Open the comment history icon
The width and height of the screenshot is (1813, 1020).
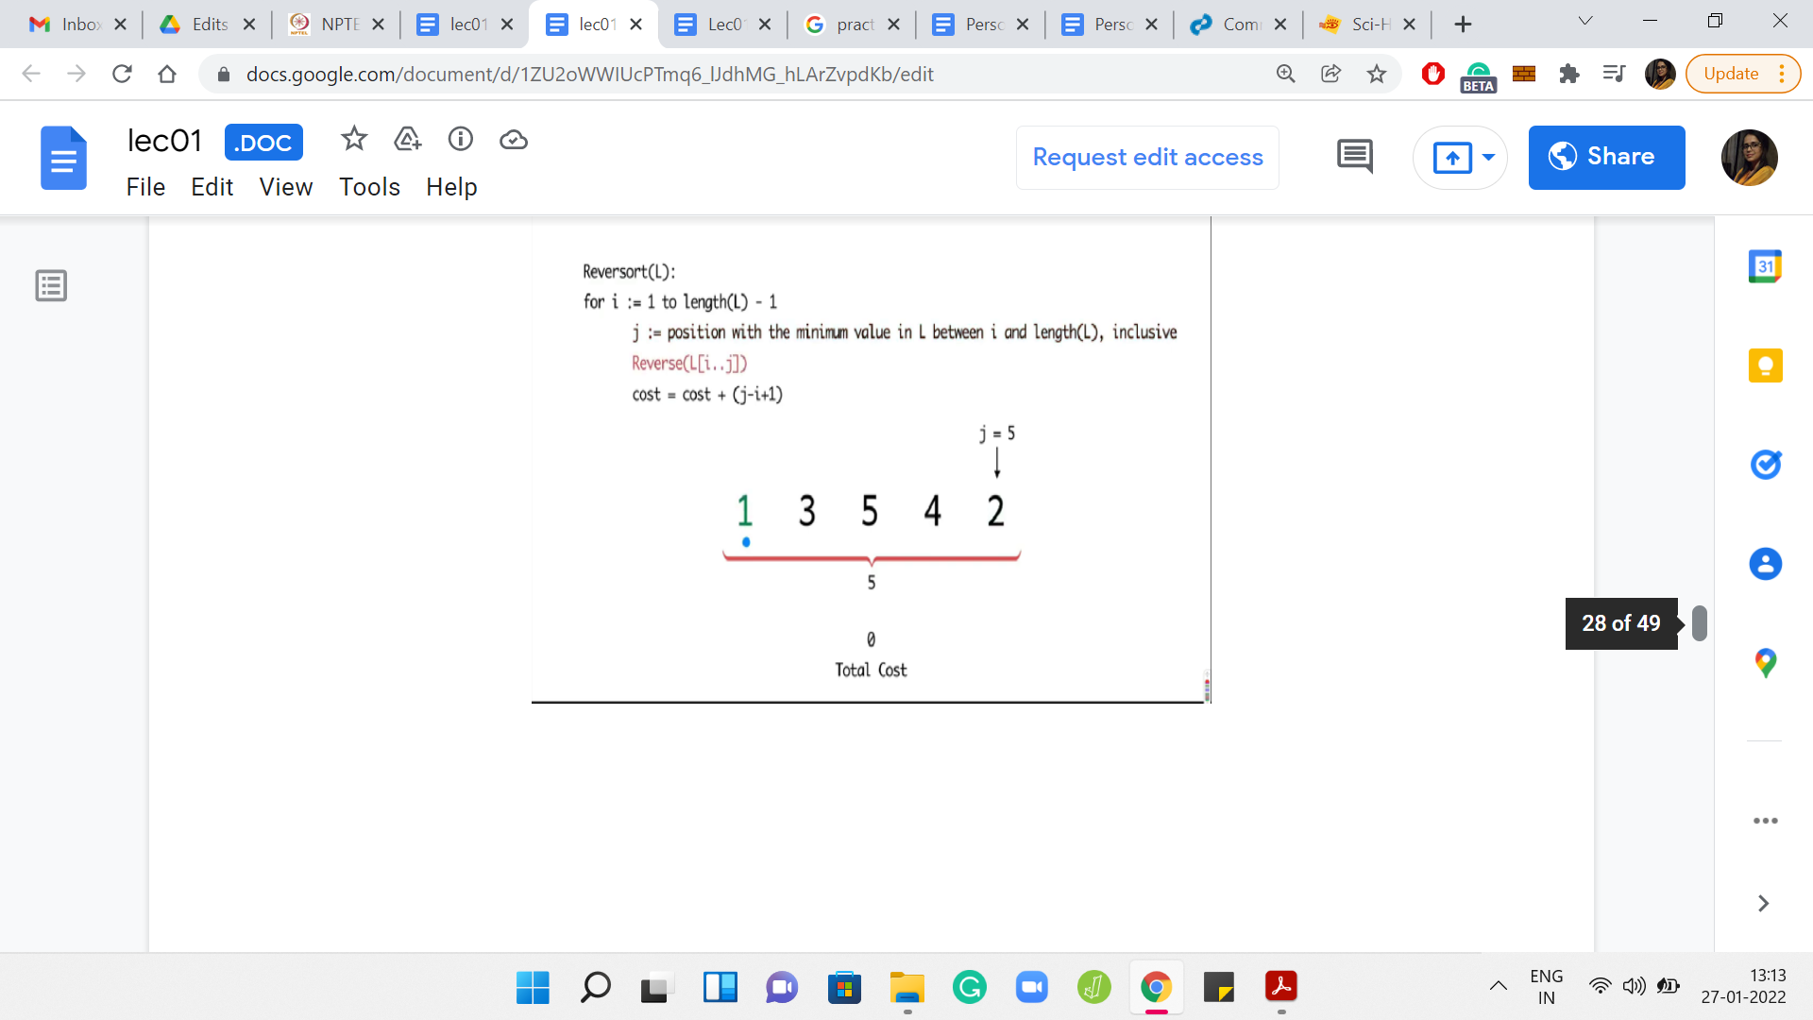pyautogui.click(x=1355, y=157)
